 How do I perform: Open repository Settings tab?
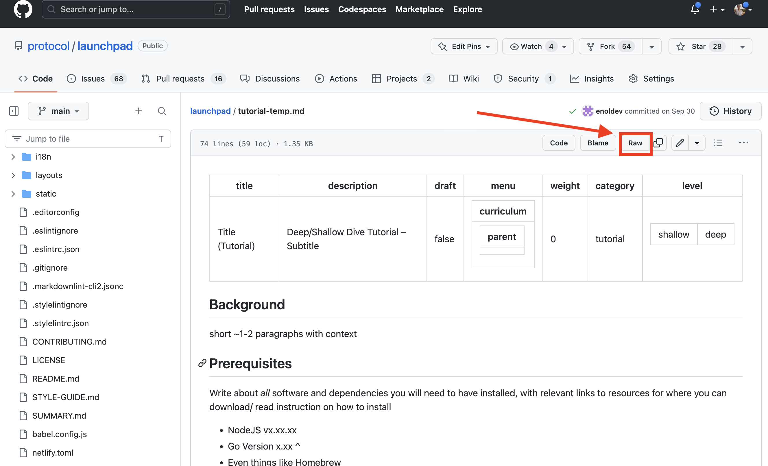coord(651,79)
